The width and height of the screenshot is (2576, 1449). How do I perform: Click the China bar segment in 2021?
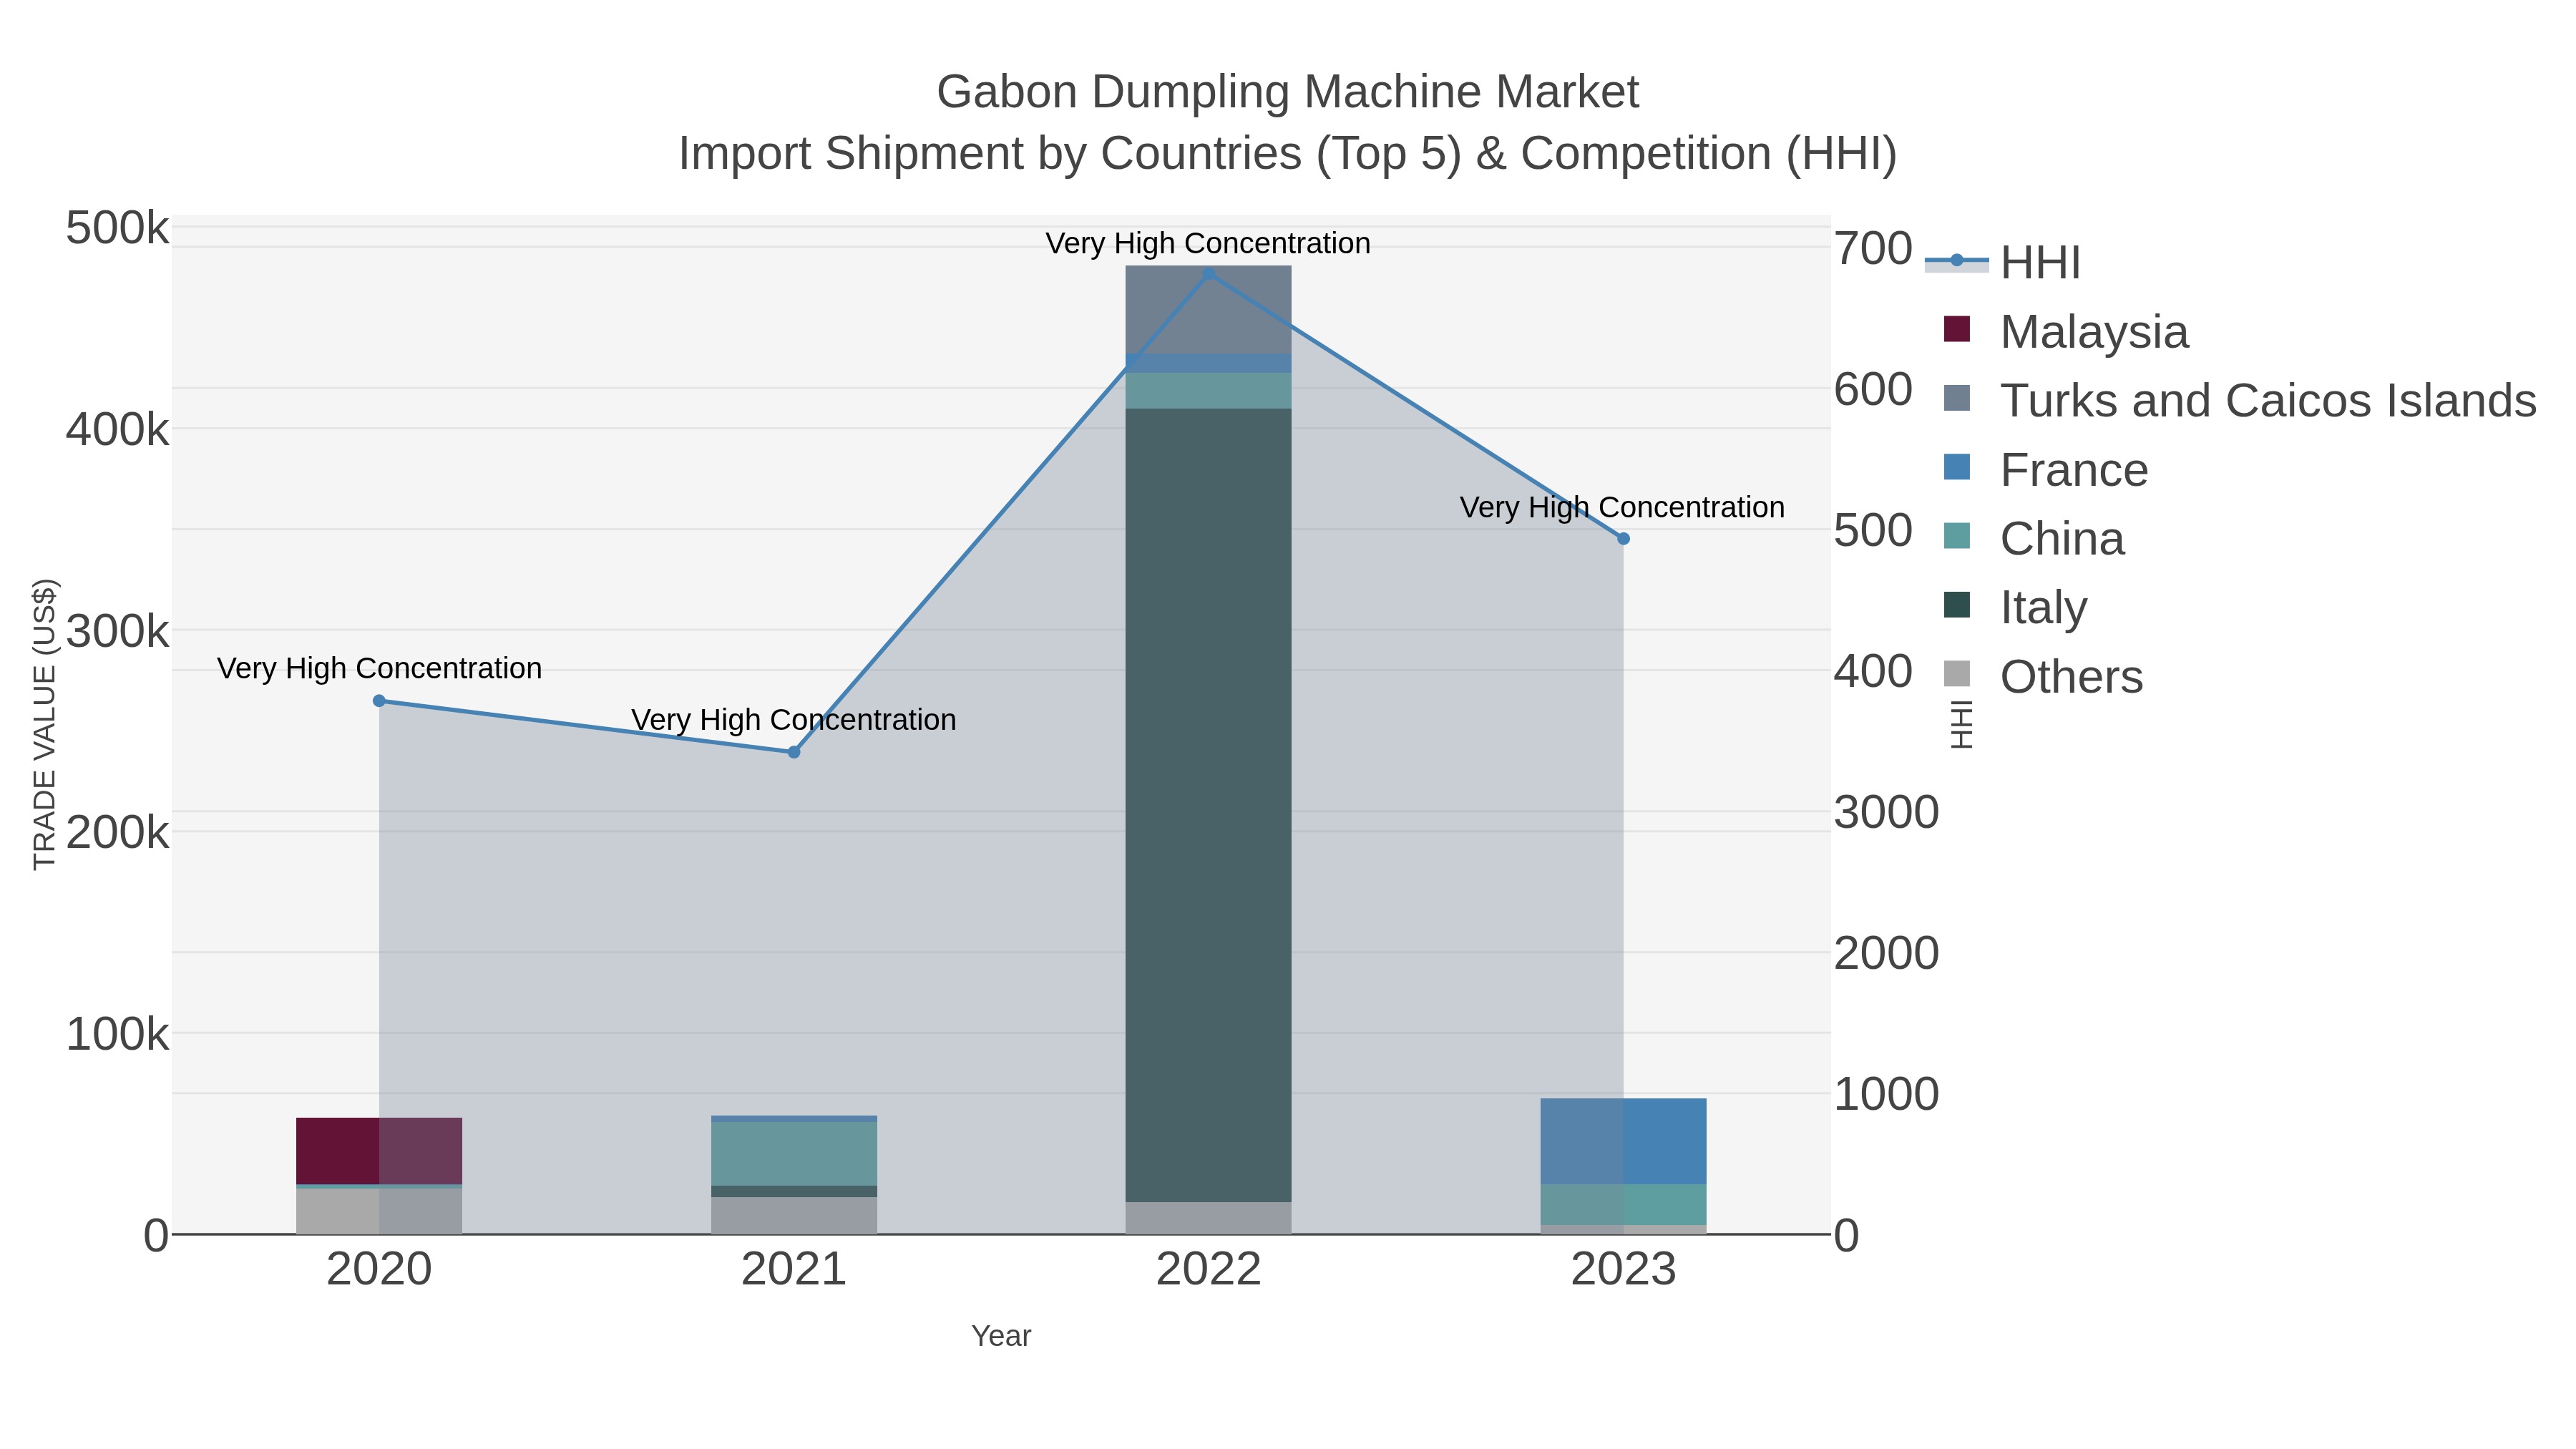coord(794,1154)
